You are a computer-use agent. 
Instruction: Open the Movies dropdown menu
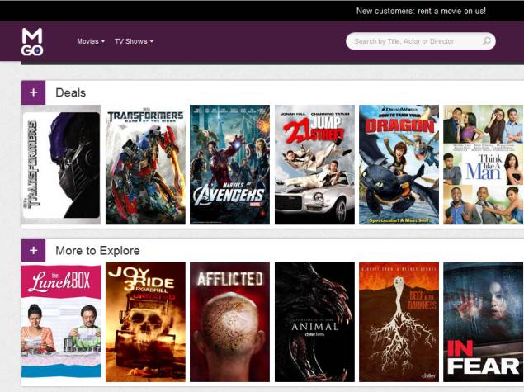91,41
